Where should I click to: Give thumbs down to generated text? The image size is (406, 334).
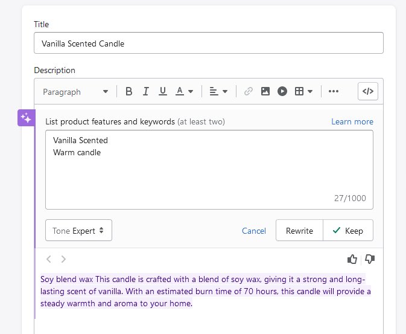pyautogui.click(x=369, y=259)
